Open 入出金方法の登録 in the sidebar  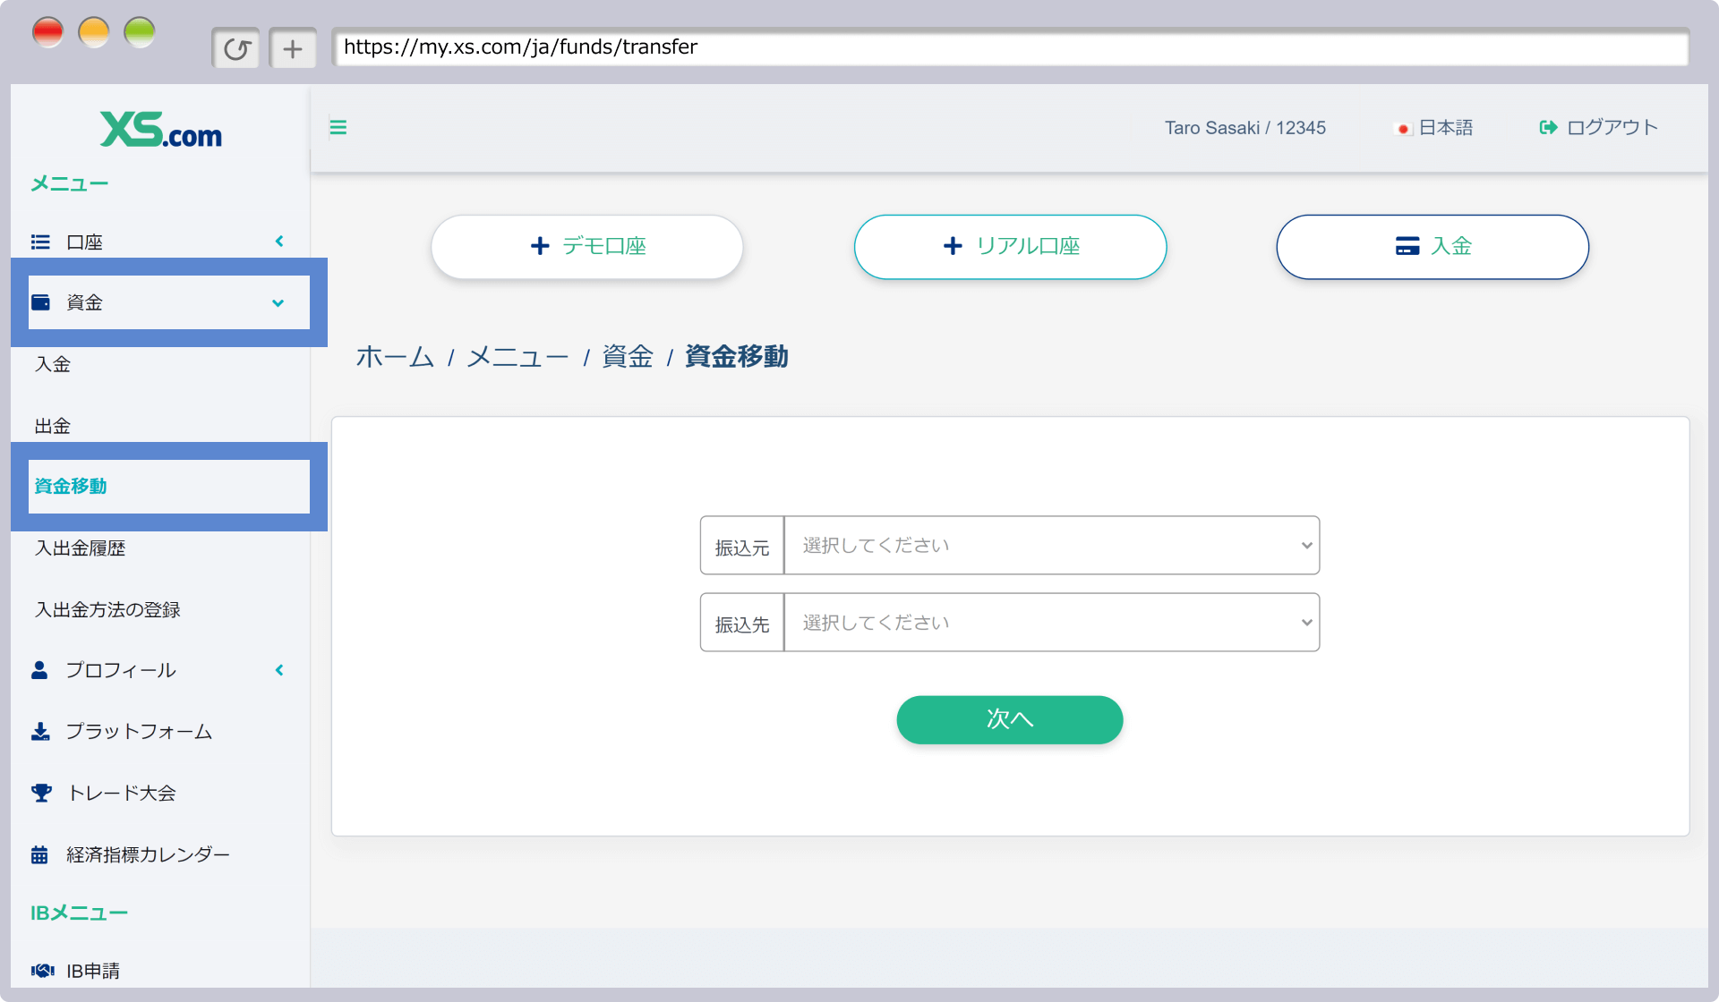[x=107, y=610]
